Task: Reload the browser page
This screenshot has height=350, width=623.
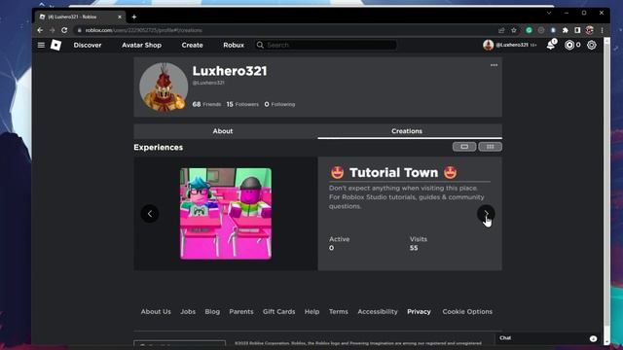Action: (x=64, y=30)
